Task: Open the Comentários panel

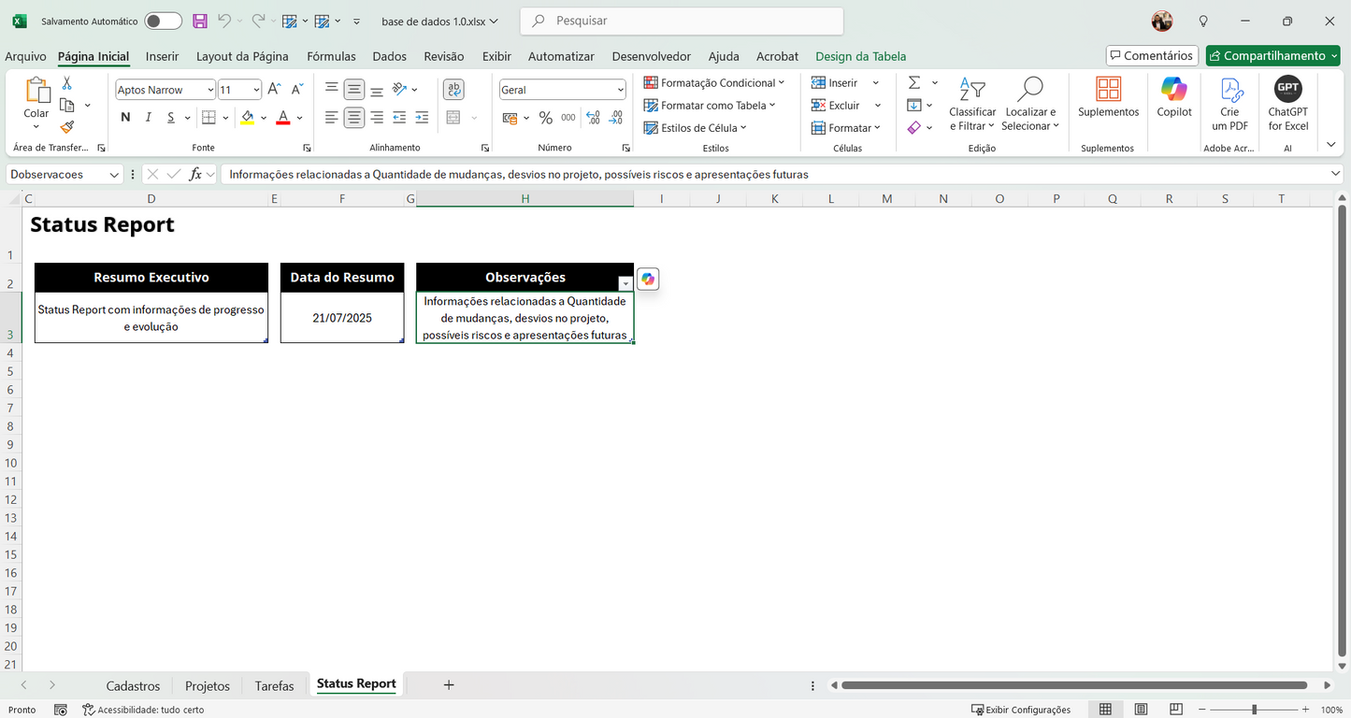Action: click(x=1151, y=55)
